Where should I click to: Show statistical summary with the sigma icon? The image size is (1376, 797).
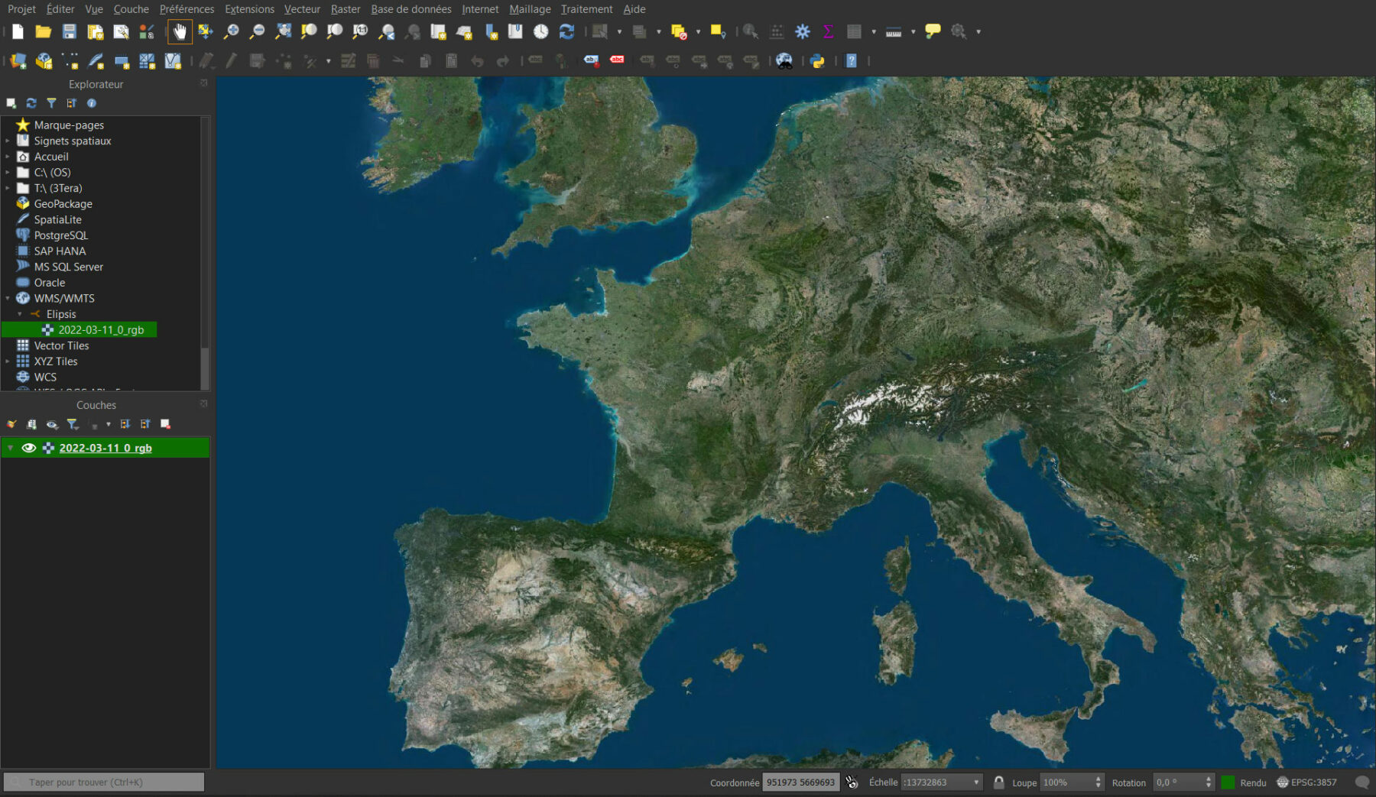click(828, 31)
